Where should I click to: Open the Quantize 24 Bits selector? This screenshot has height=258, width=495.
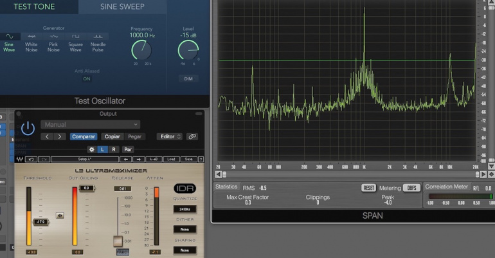coord(184,209)
